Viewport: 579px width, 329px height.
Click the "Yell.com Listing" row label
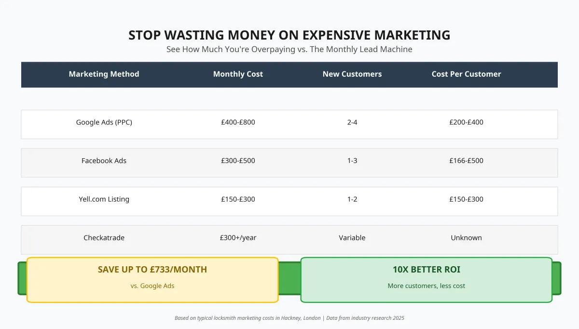pos(104,199)
